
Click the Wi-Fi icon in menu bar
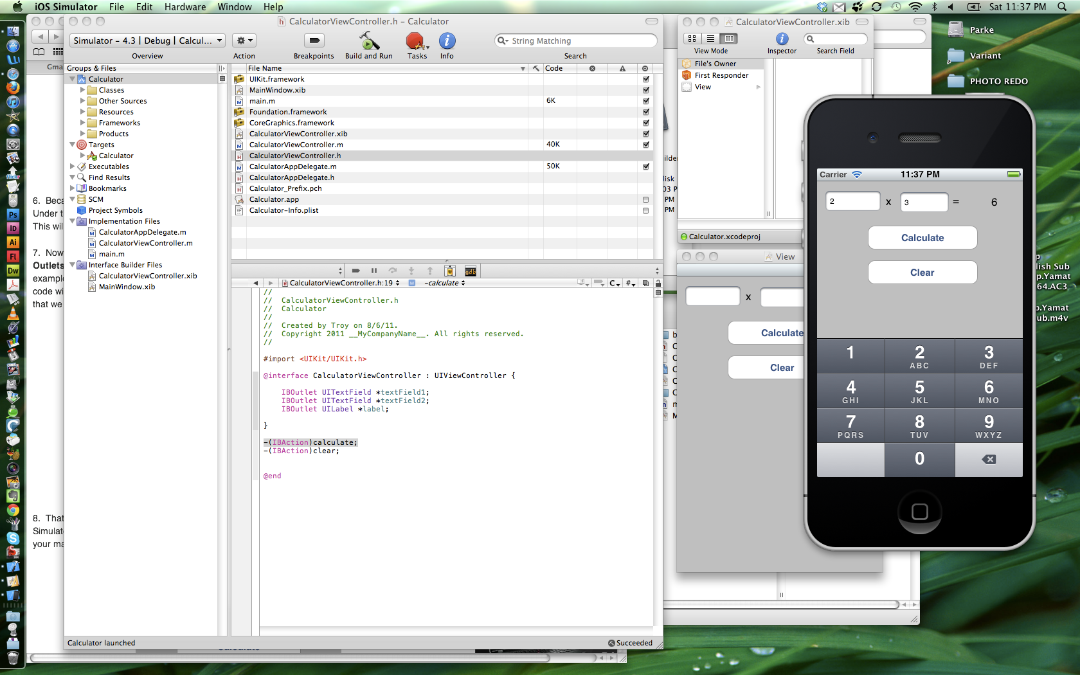pyautogui.click(x=915, y=6)
